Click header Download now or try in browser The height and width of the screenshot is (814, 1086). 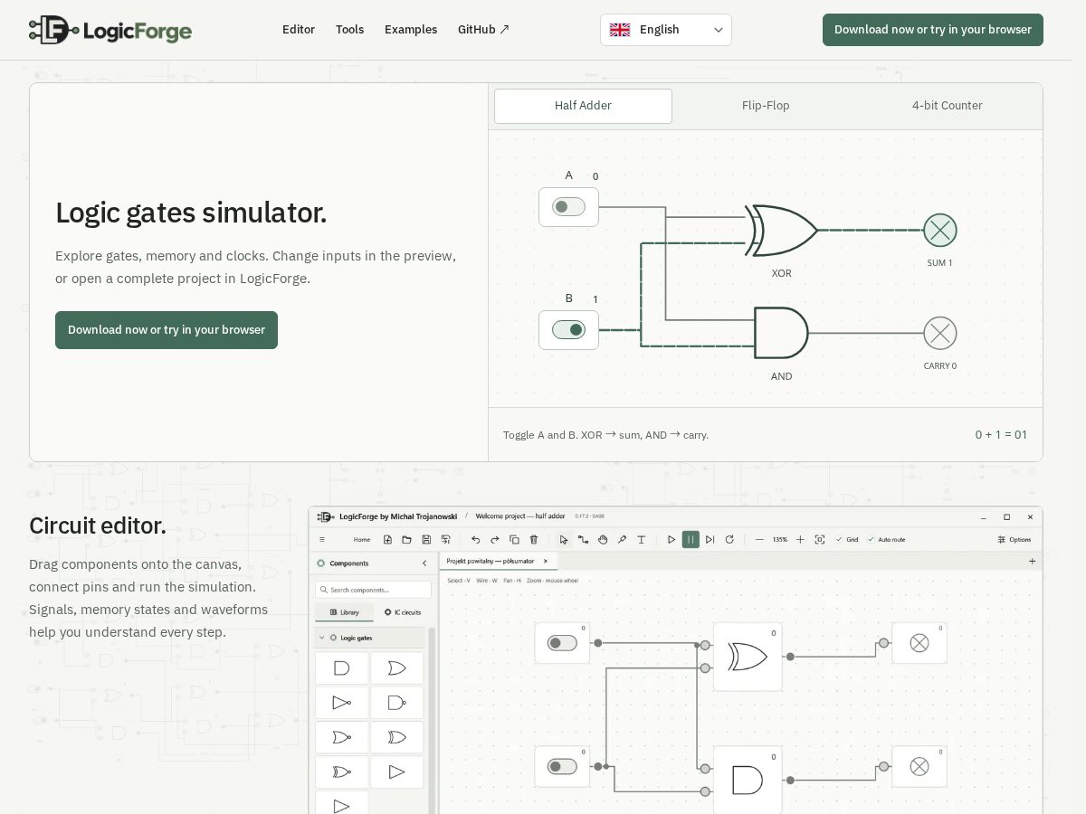(933, 30)
